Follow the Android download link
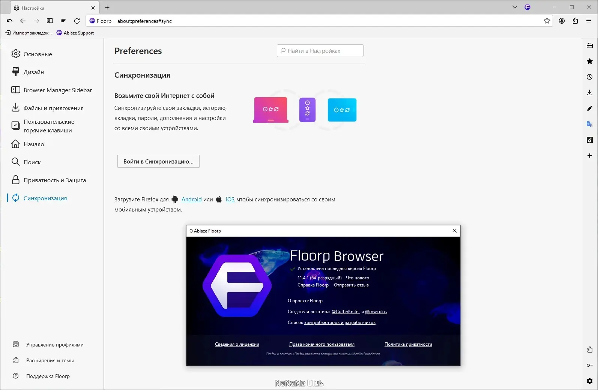This screenshot has height=390, width=598. [x=191, y=199]
